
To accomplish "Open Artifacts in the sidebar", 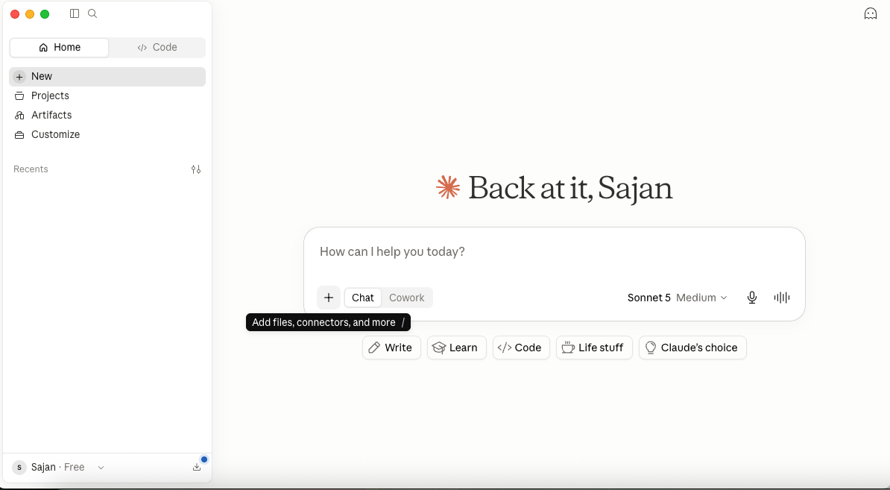I will click(107, 116).
